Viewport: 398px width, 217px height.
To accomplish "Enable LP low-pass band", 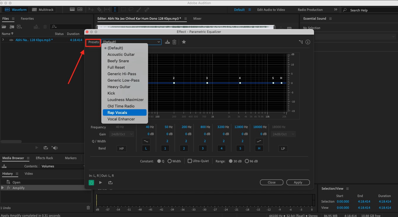I will click(283, 149).
